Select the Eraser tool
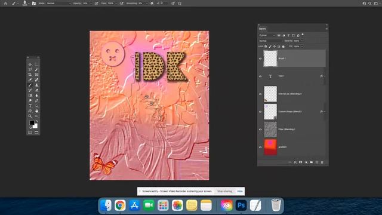382x215 pixels. click(x=36, y=90)
